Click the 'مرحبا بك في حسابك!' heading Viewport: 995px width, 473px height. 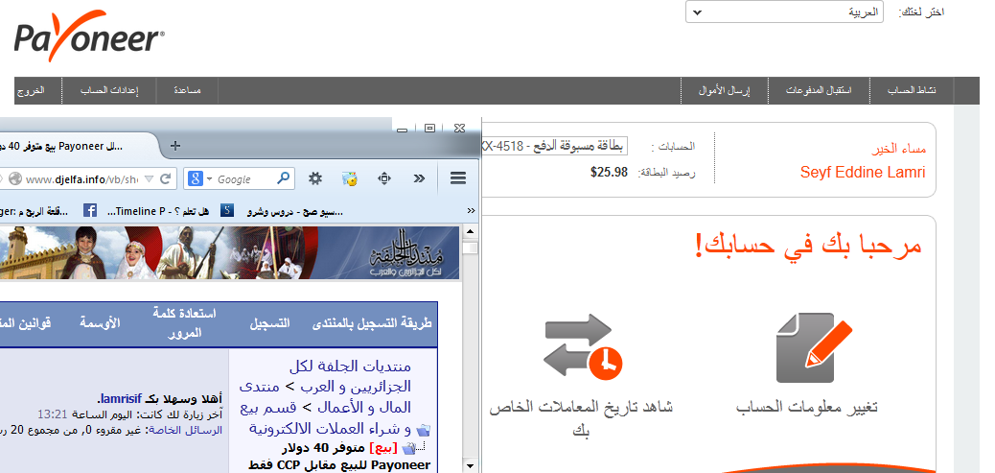tap(807, 246)
